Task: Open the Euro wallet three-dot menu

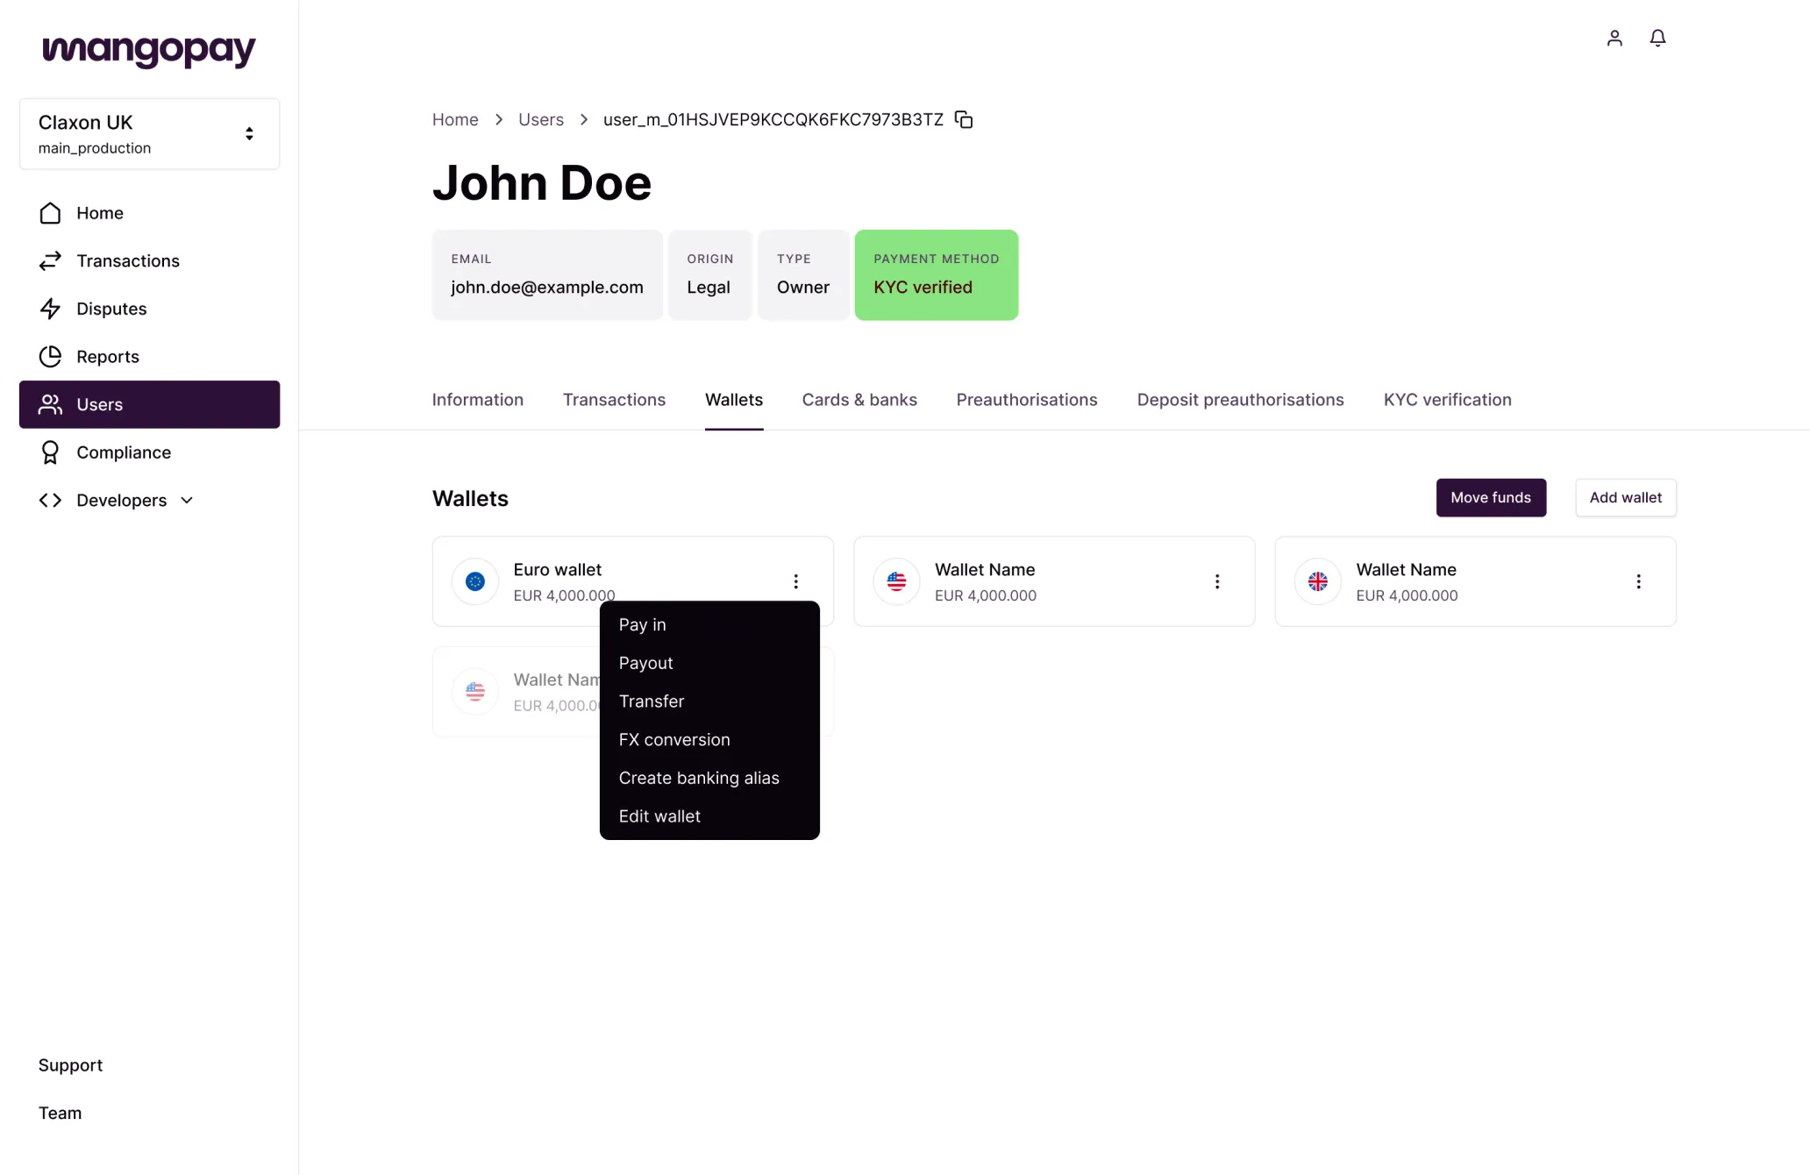Action: 795,581
